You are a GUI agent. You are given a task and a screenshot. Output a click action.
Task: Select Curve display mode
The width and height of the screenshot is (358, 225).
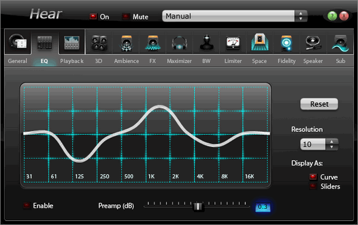[313, 177]
